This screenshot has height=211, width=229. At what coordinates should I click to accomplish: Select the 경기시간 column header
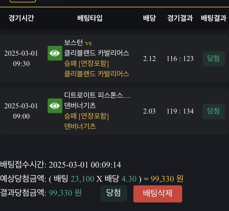click(x=21, y=18)
